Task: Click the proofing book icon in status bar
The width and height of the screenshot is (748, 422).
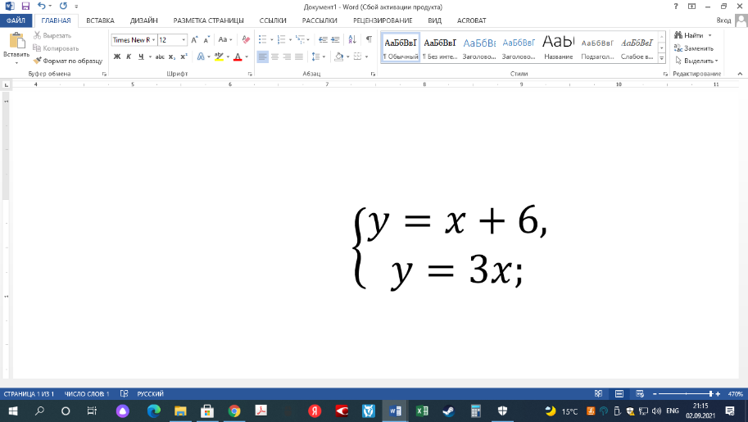Action: click(124, 394)
